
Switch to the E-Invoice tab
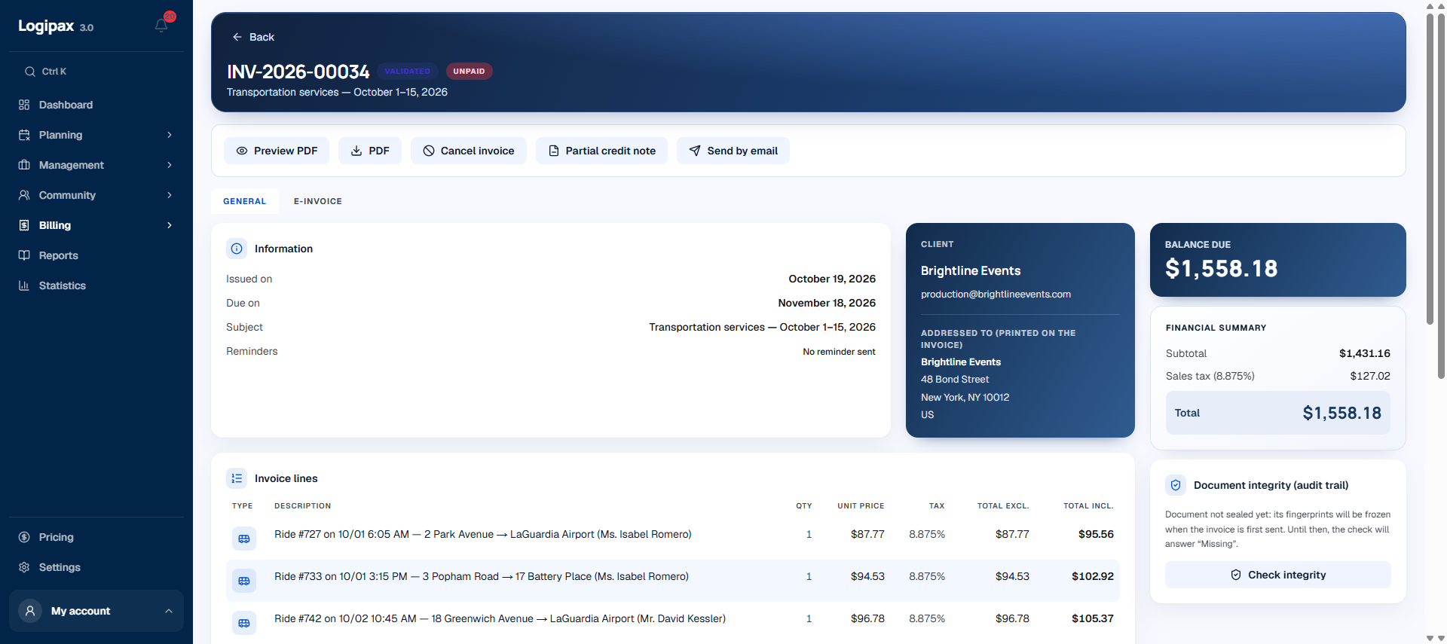click(x=318, y=201)
